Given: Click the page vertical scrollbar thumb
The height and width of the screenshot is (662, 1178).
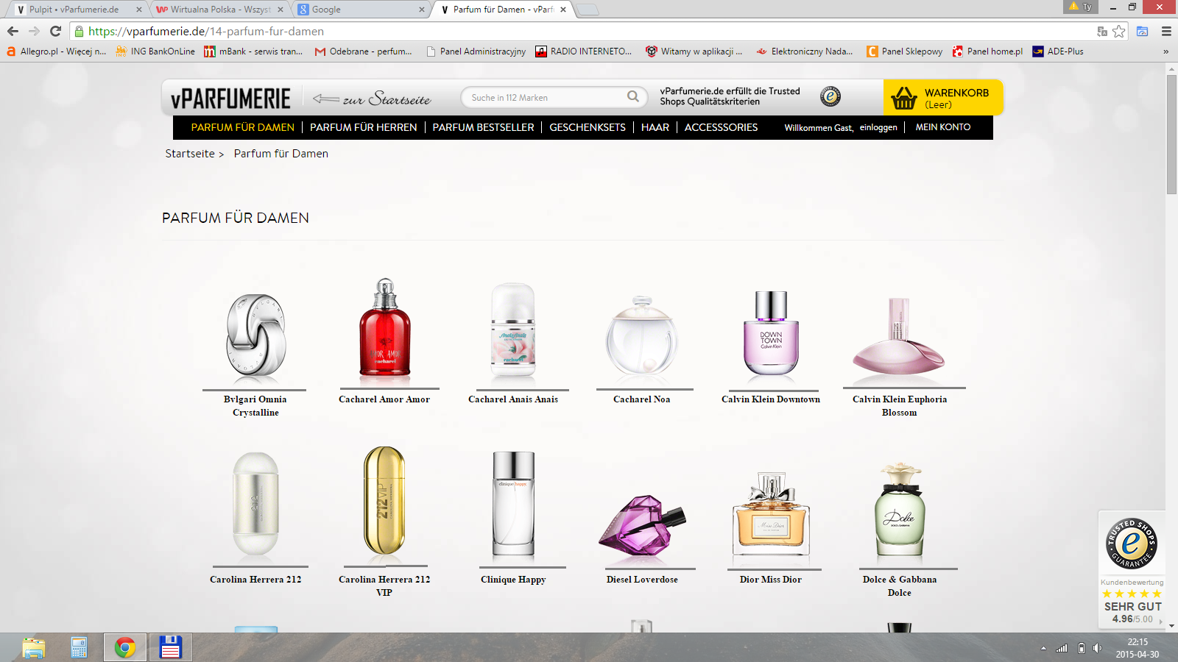Looking at the screenshot, I should click(x=1171, y=134).
